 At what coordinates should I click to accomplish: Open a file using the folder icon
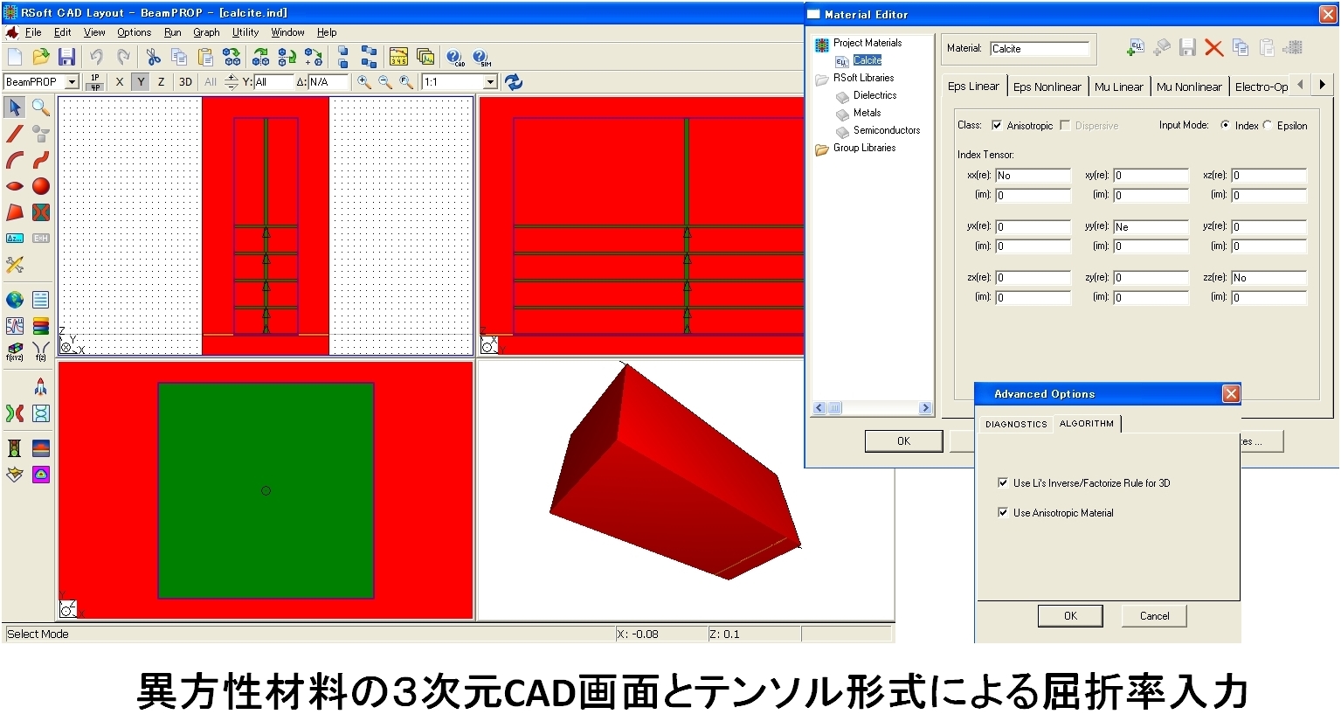pyautogui.click(x=40, y=57)
